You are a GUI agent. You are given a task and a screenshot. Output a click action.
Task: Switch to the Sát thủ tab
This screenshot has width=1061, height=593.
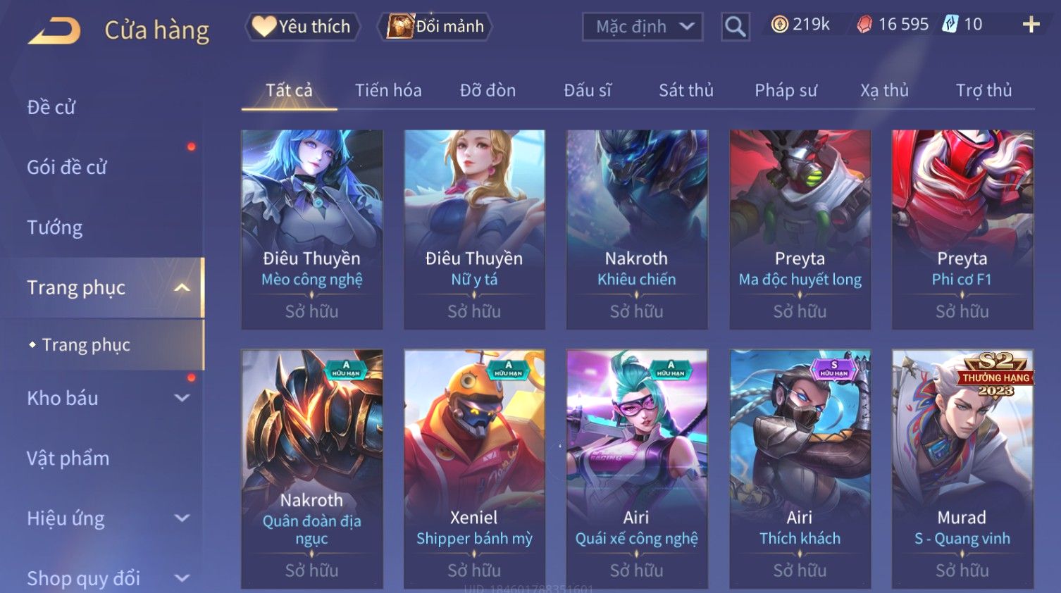click(x=686, y=90)
